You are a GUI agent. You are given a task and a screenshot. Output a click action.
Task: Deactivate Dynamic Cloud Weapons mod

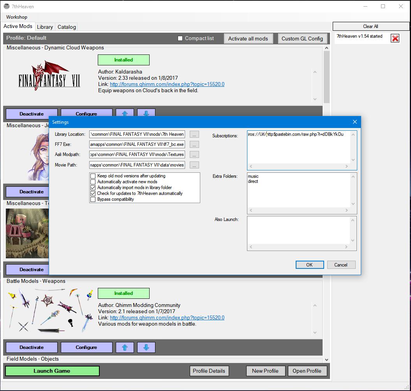32,113
